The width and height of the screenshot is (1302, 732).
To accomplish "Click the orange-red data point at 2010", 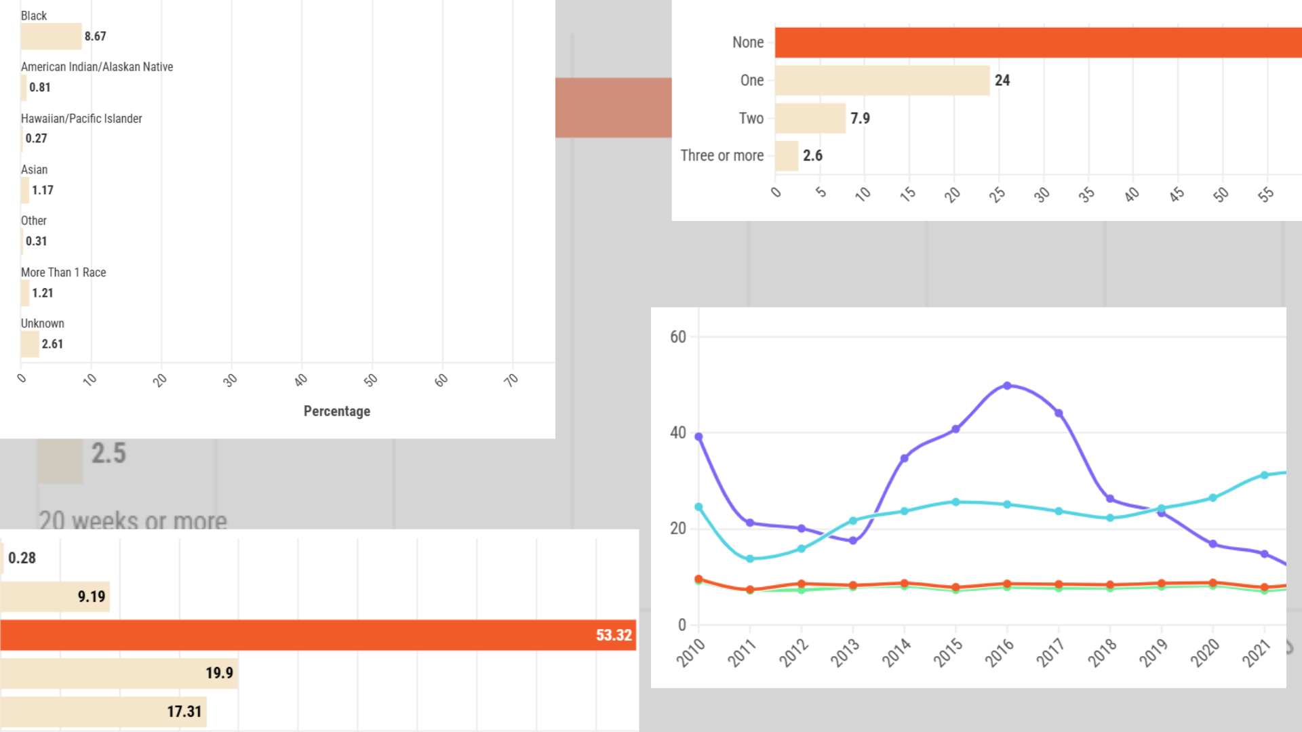I will point(698,579).
